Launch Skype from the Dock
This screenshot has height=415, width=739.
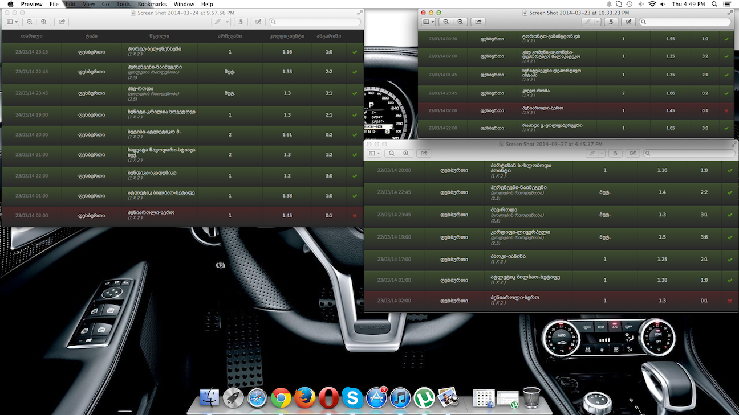352,398
